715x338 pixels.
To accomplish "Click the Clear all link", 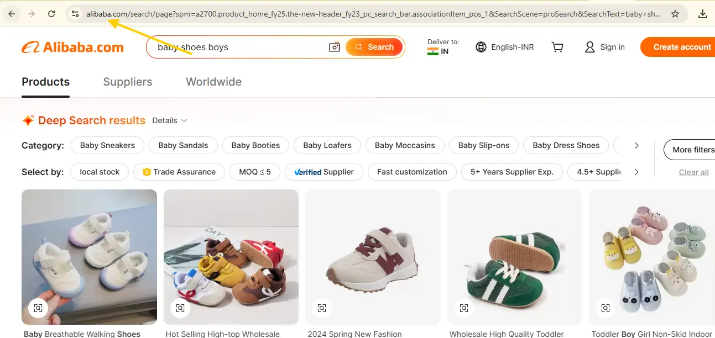I will [694, 172].
